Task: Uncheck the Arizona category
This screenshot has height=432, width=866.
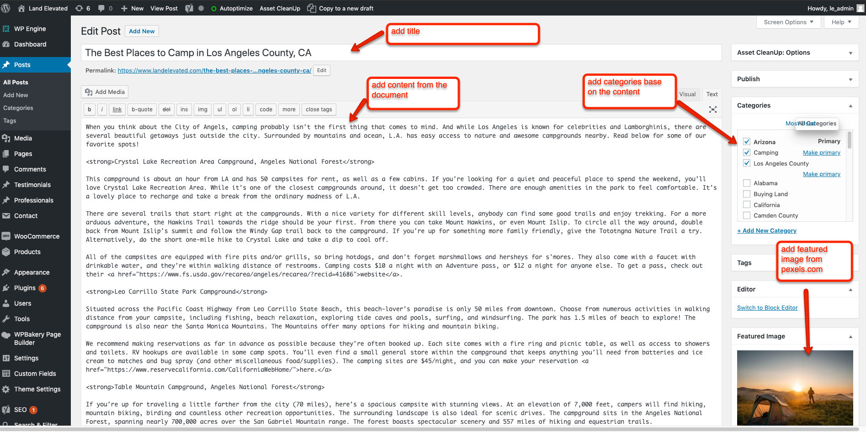Action: [x=747, y=141]
